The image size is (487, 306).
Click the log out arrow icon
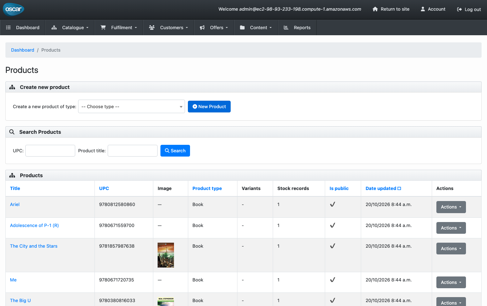click(460, 10)
